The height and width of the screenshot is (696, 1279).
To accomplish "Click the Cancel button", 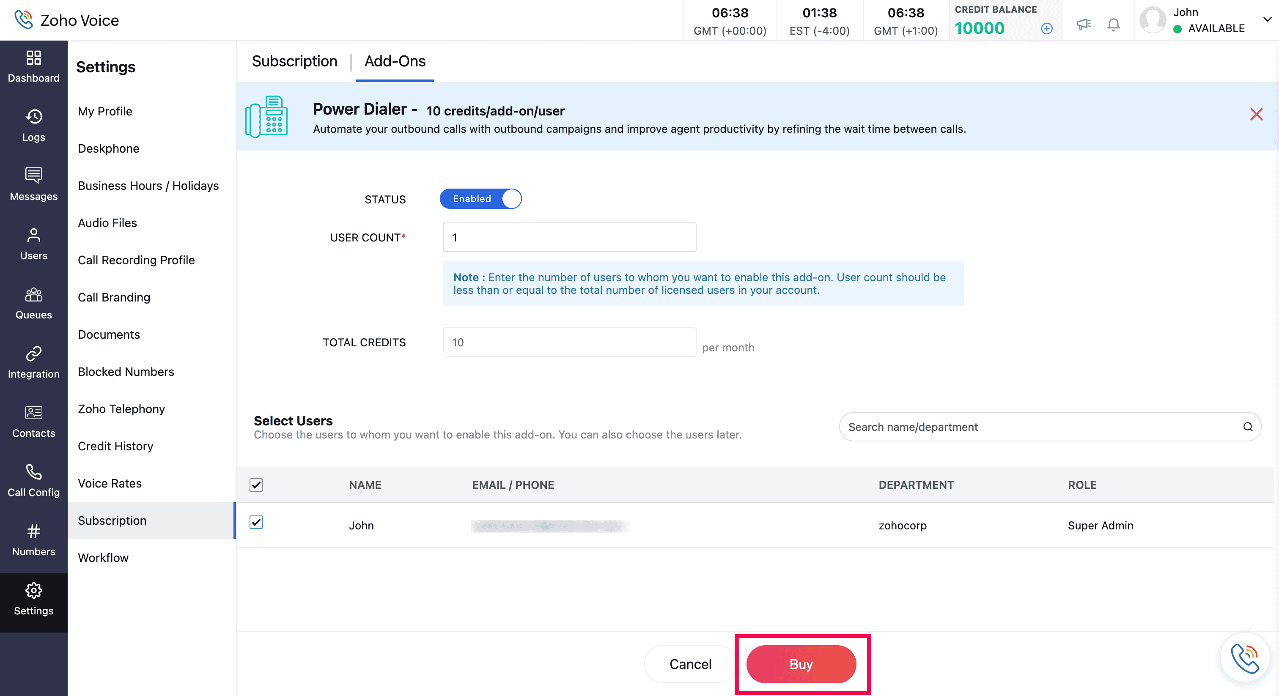I will click(x=690, y=664).
